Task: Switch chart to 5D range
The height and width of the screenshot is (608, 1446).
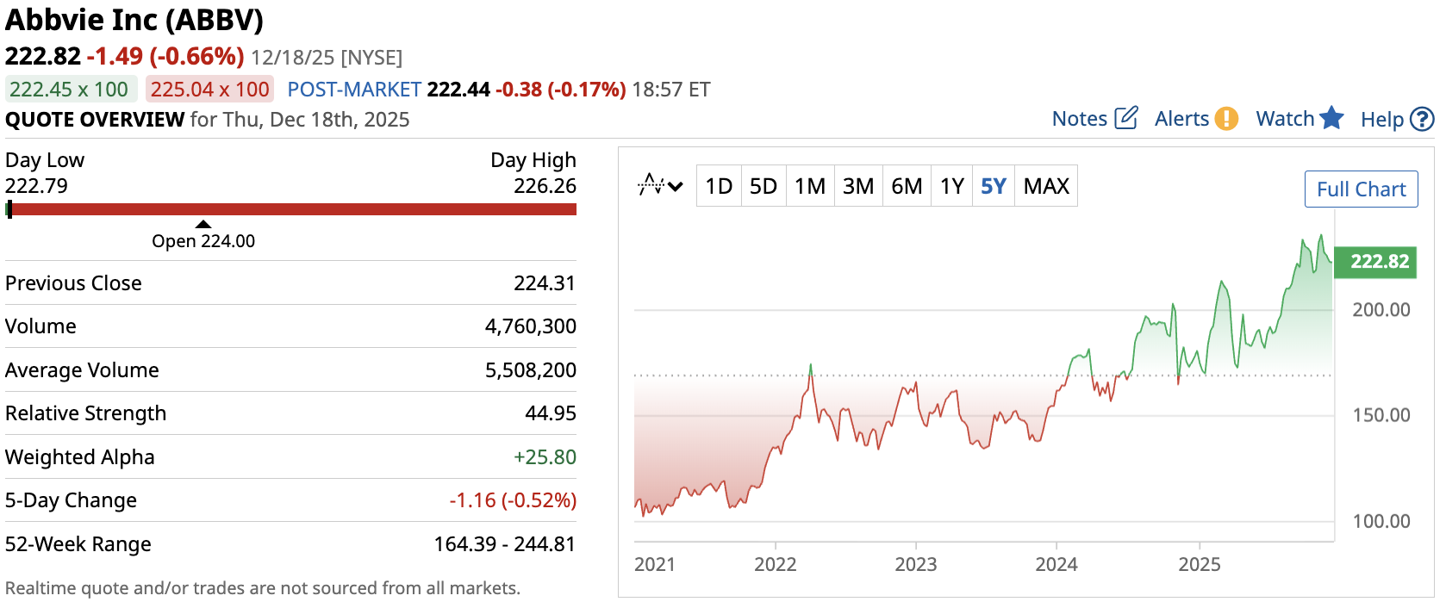Action: (x=764, y=186)
